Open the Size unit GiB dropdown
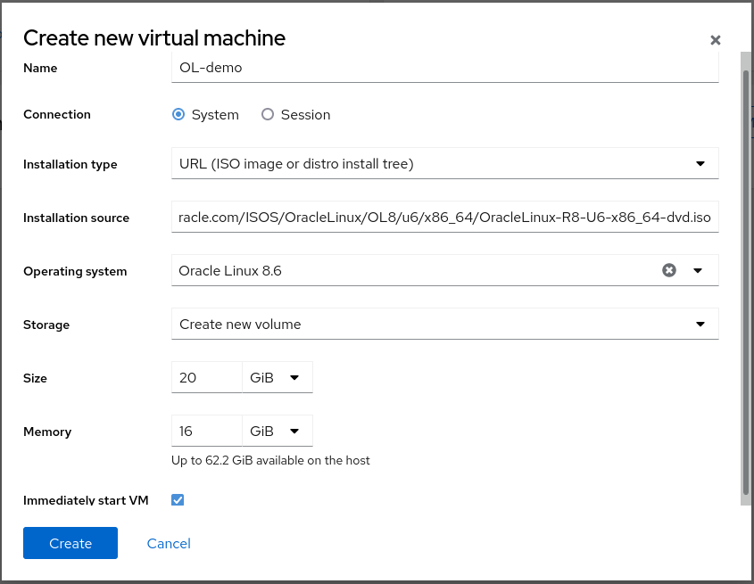This screenshot has height=584, width=754. click(x=278, y=377)
